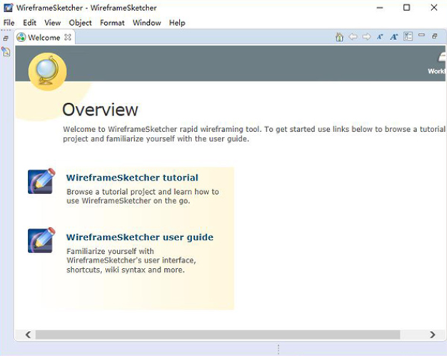Minimize the Welcome view panel
Image resolution: width=447 pixels, height=356 pixels.
point(421,36)
